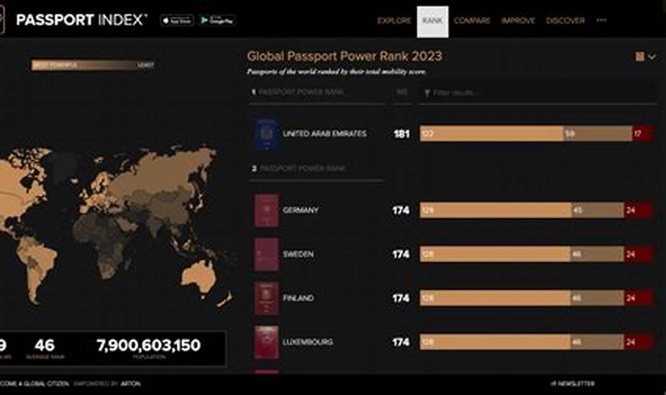Sort by the MS score column header
666x395 pixels.
[x=401, y=92]
